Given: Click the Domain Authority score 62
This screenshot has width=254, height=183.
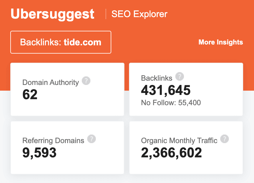Looking at the screenshot, I should click(30, 95).
